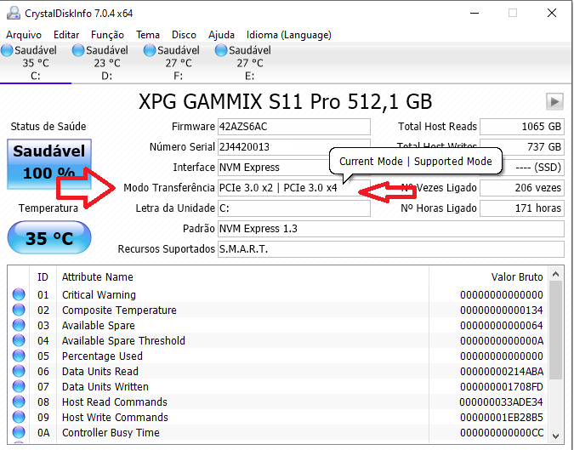
Task: Click the transfer mode field PCIe 3.0 x2
Action: click(294, 188)
